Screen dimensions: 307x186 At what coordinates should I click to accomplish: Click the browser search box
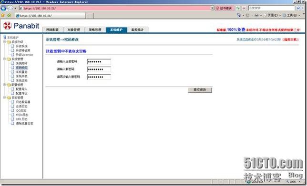pos(271,8)
